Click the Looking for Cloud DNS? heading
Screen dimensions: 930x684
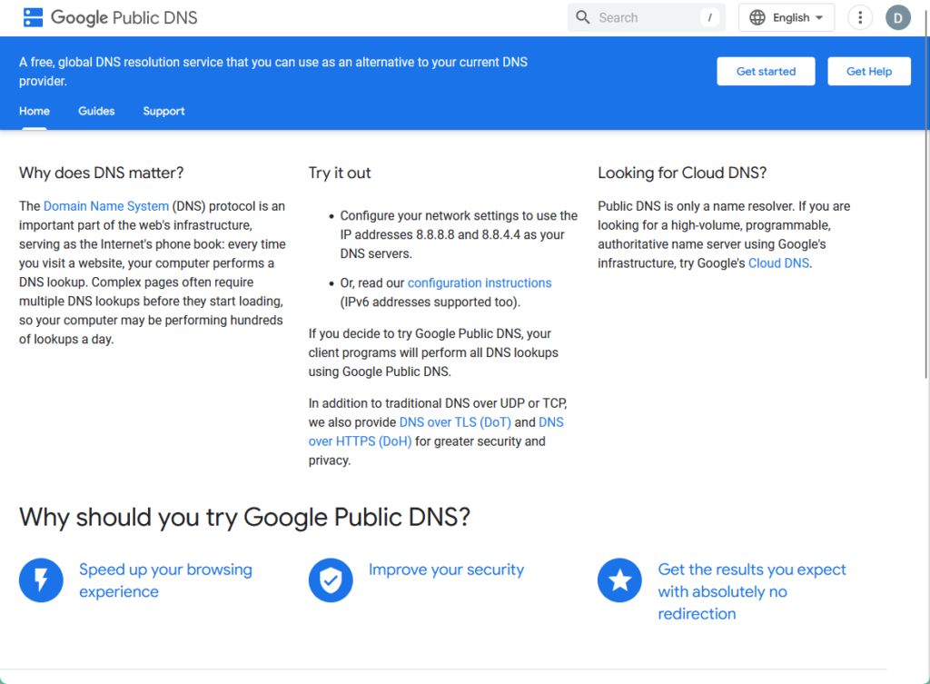[x=682, y=173]
